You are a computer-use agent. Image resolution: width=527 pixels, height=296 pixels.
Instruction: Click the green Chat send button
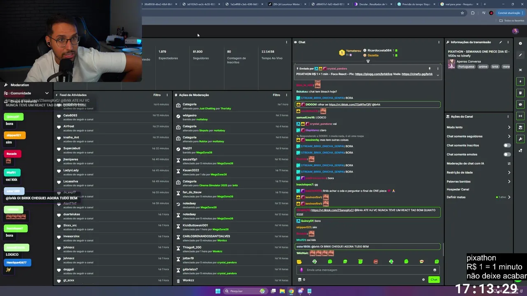click(x=434, y=280)
